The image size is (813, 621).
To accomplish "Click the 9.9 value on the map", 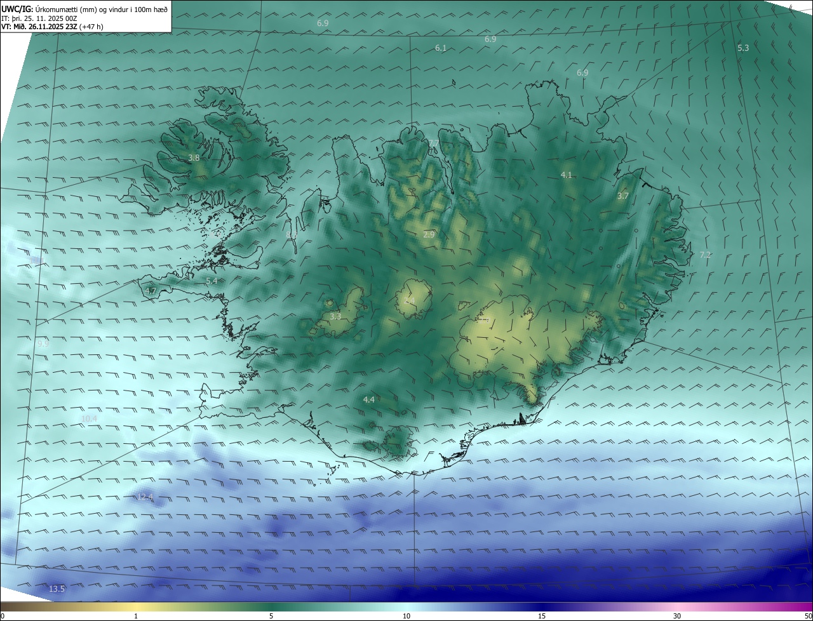I will pyautogui.click(x=43, y=344).
